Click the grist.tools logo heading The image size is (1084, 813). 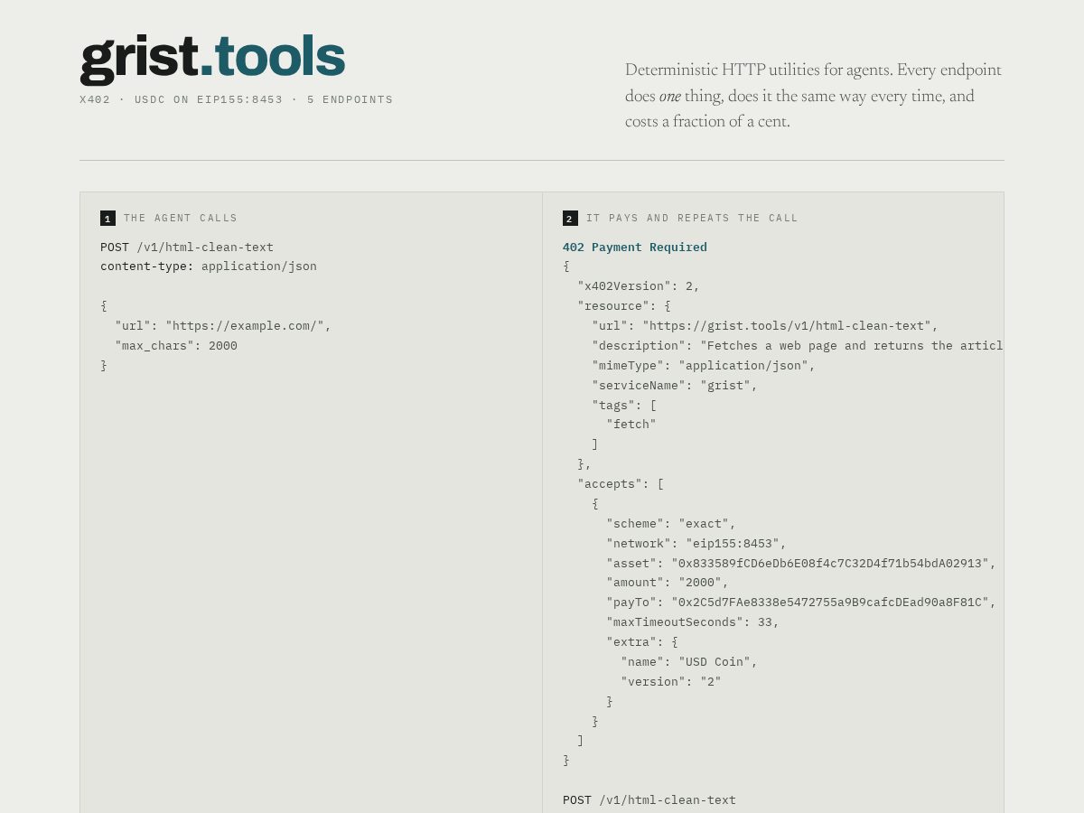click(212, 58)
